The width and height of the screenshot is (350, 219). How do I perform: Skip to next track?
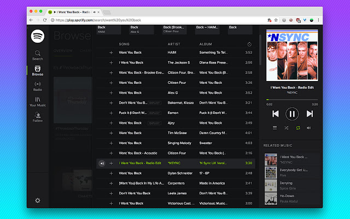(310, 114)
